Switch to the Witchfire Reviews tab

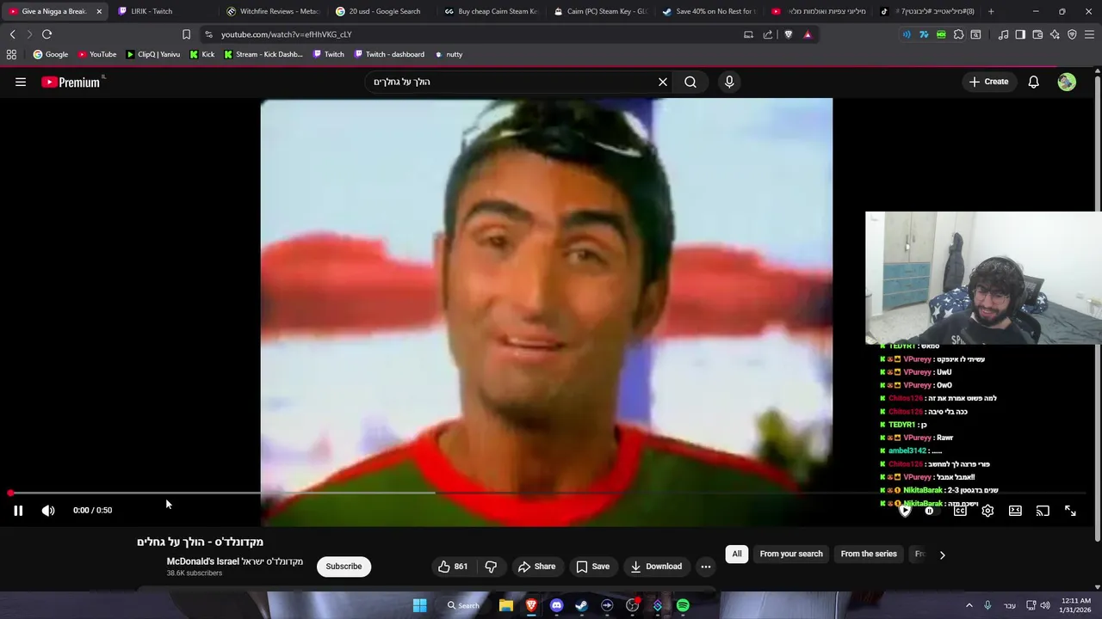[273, 11]
